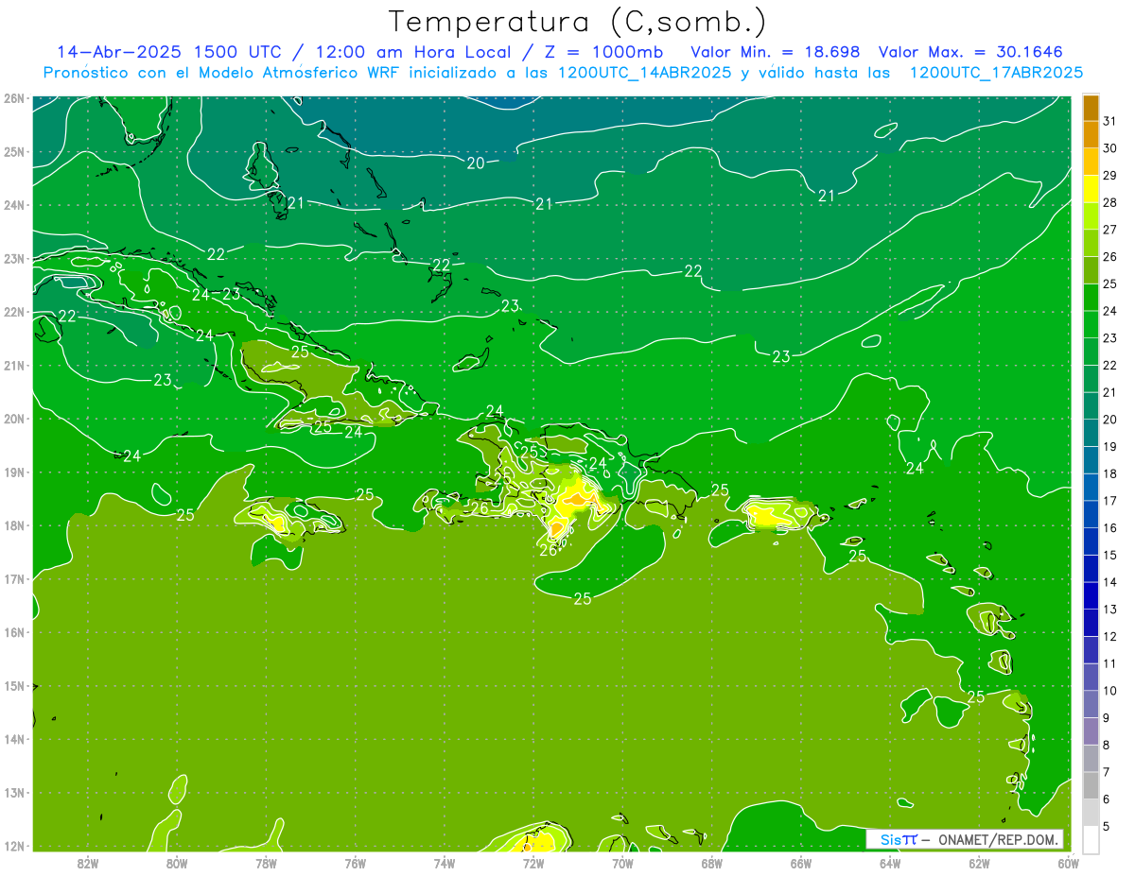The image size is (1135, 876).
Task: Click the valid-until time "1200UTC_17ABR2025"
Action: (996, 73)
